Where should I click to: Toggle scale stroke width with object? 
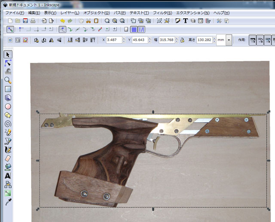[253, 40]
